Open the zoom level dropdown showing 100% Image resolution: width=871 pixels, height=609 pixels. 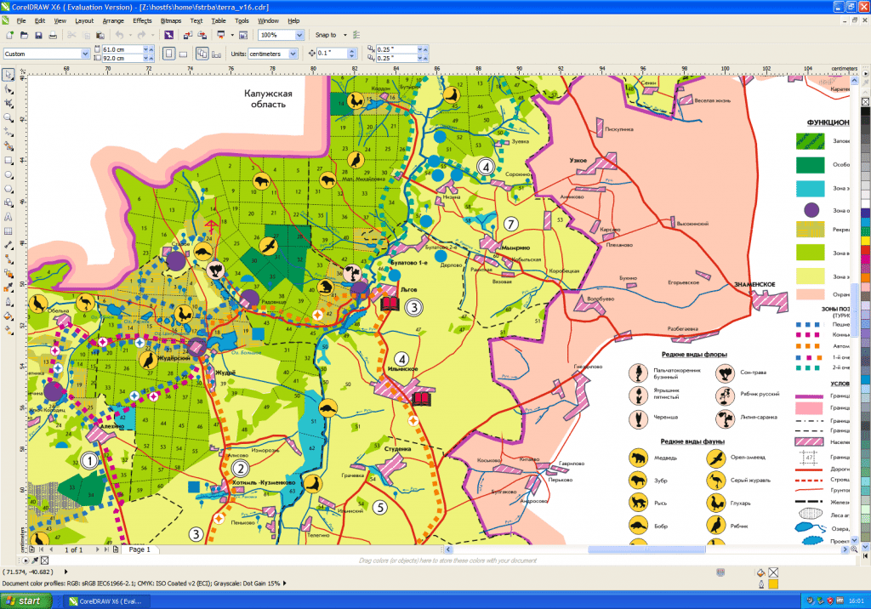pos(299,36)
